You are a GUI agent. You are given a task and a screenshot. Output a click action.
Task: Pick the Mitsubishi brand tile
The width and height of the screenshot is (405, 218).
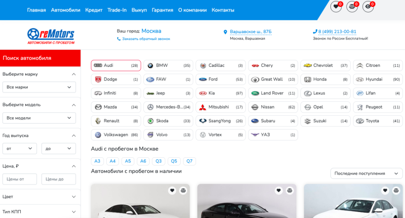click(x=221, y=107)
